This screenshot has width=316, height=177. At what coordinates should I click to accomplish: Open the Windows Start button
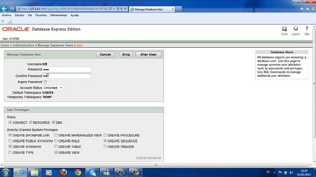(x=5, y=173)
